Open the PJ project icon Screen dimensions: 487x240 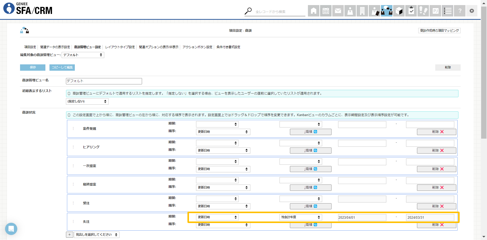click(x=435, y=11)
